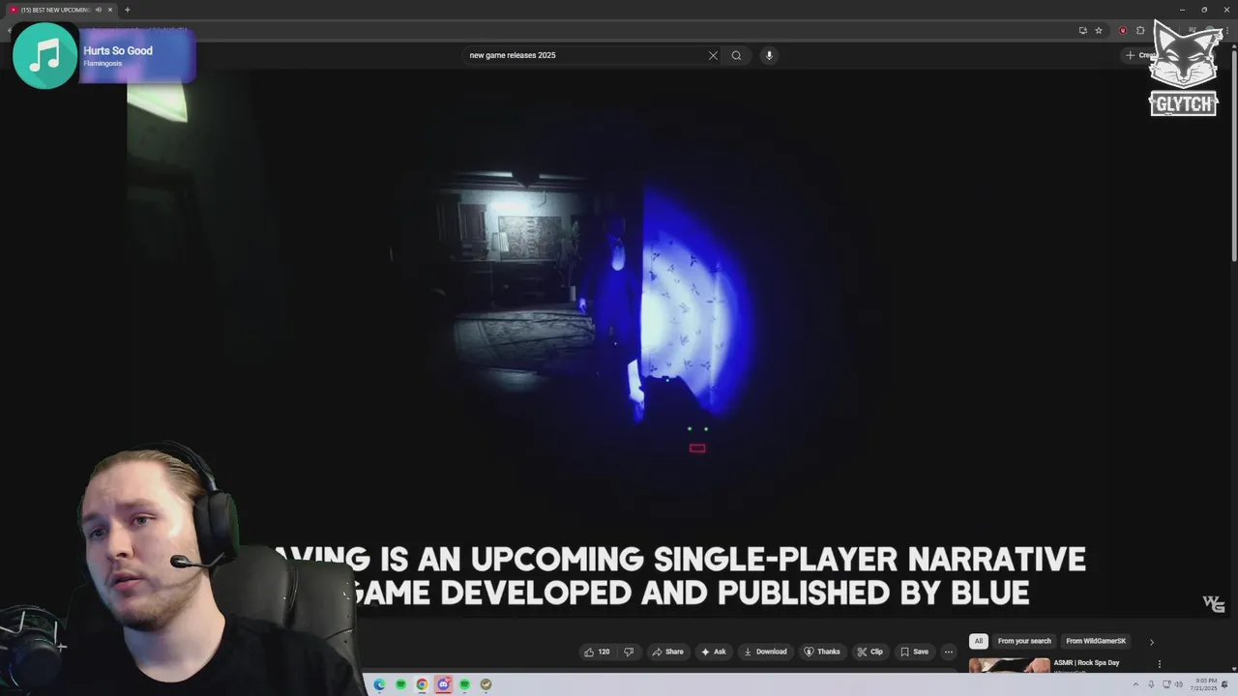Create a Clip of the video
The width and height of the screenshot is (1238, 696).
click(x=870, y=652)
